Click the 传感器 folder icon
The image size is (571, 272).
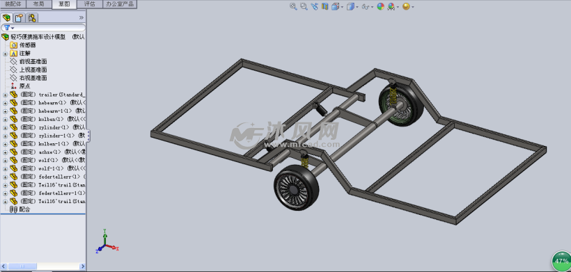(13, 45)
